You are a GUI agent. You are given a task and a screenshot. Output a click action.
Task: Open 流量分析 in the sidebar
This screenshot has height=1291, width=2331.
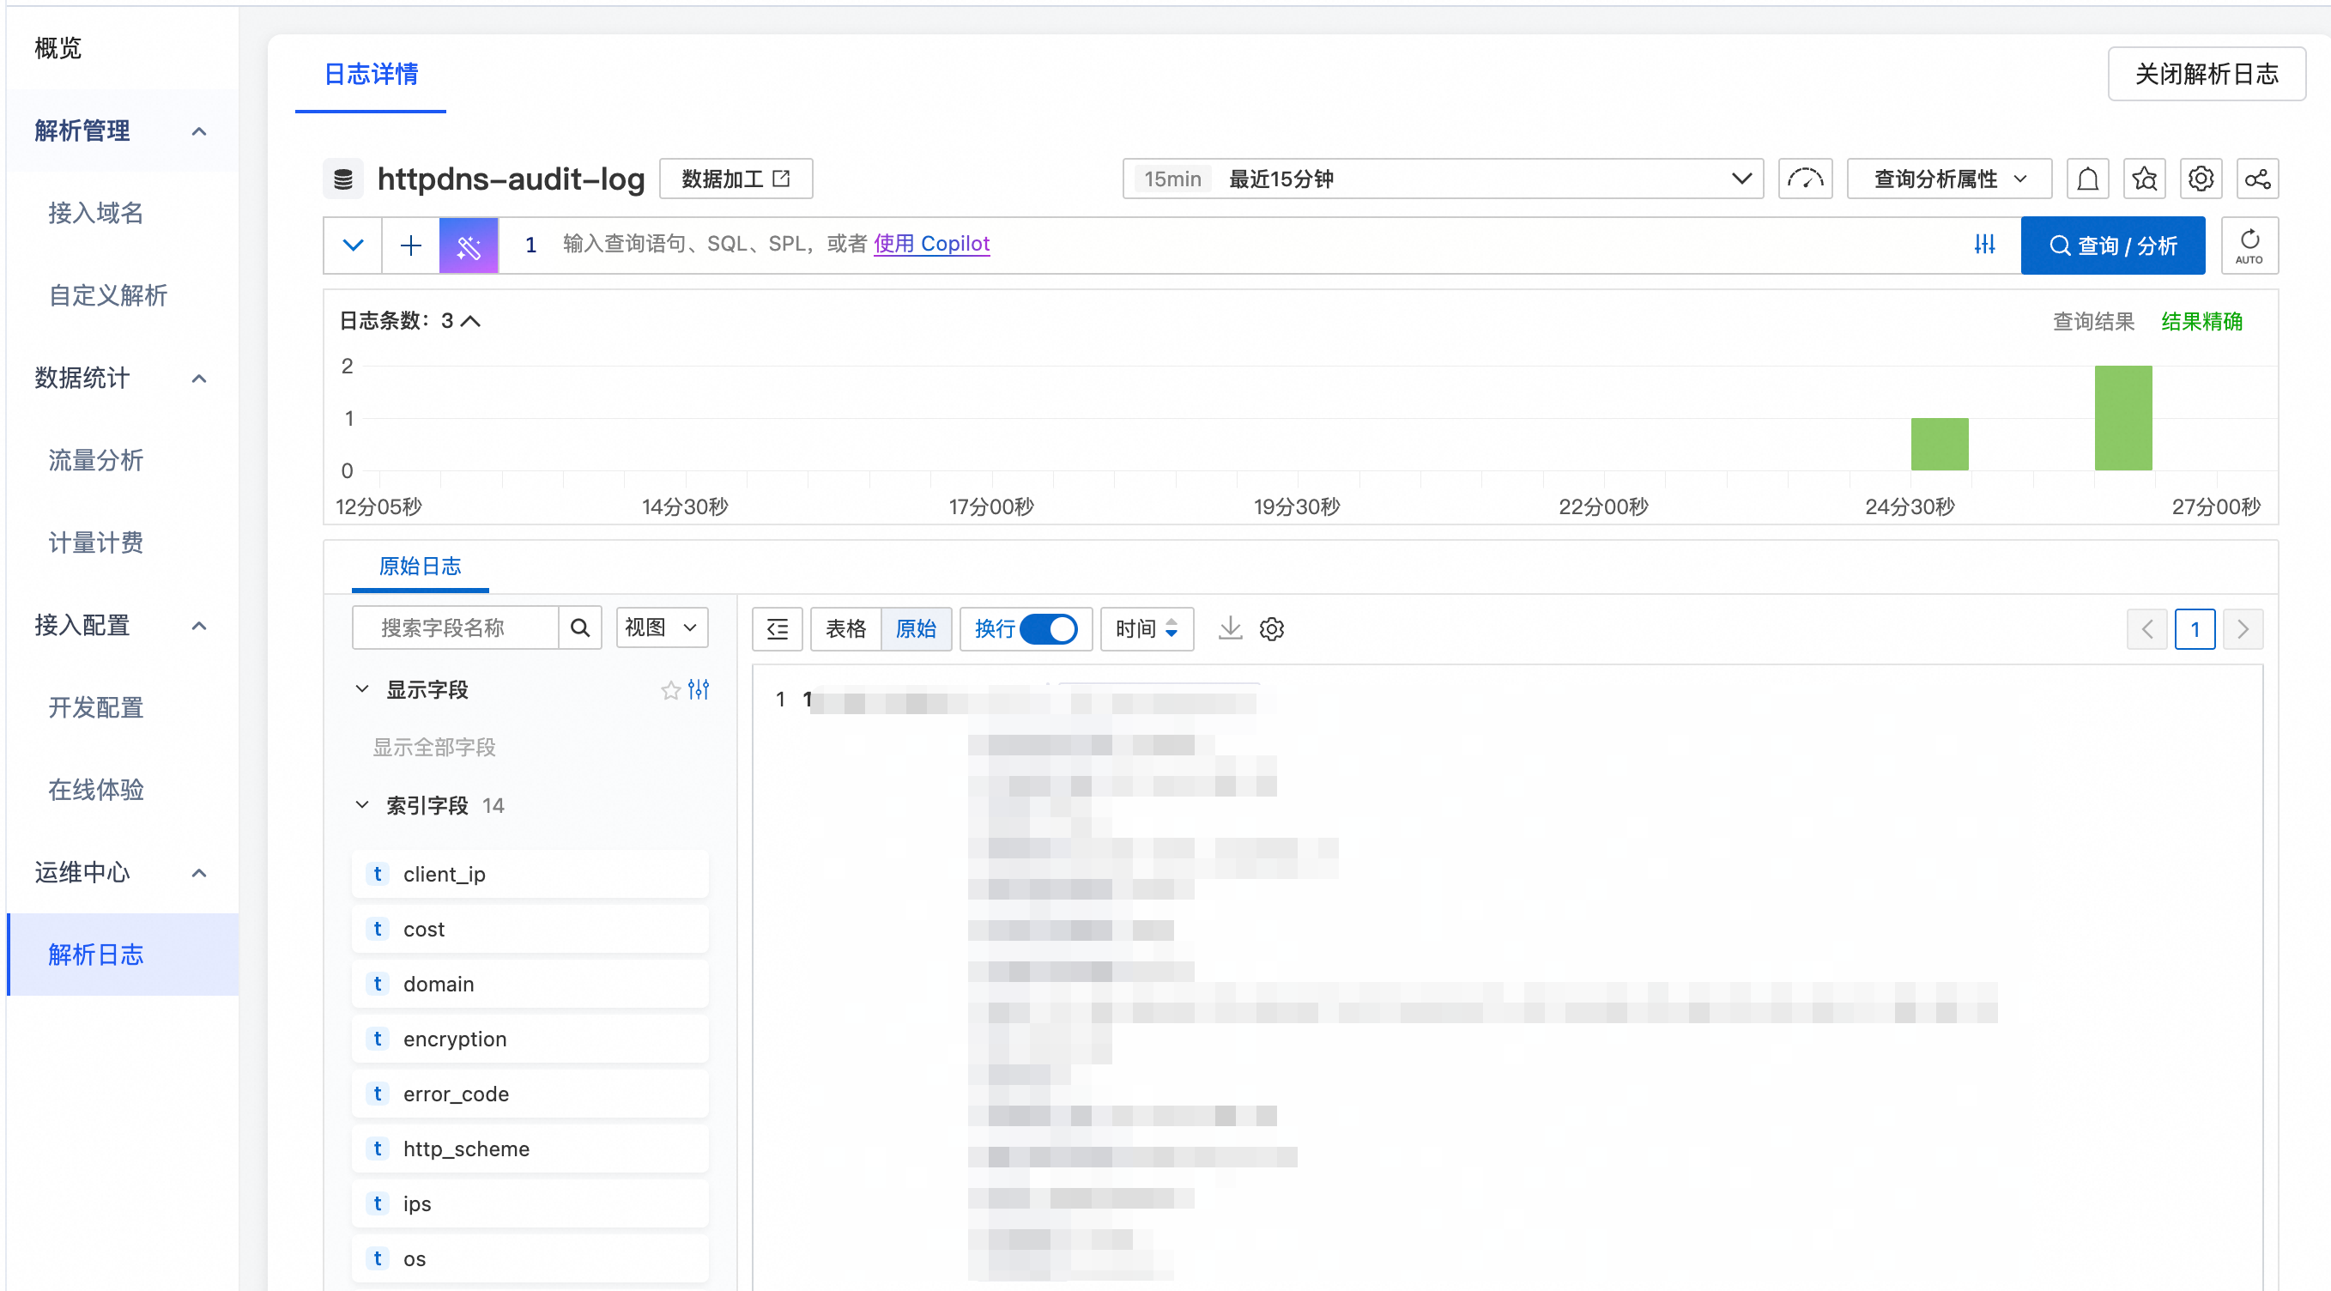96,460
